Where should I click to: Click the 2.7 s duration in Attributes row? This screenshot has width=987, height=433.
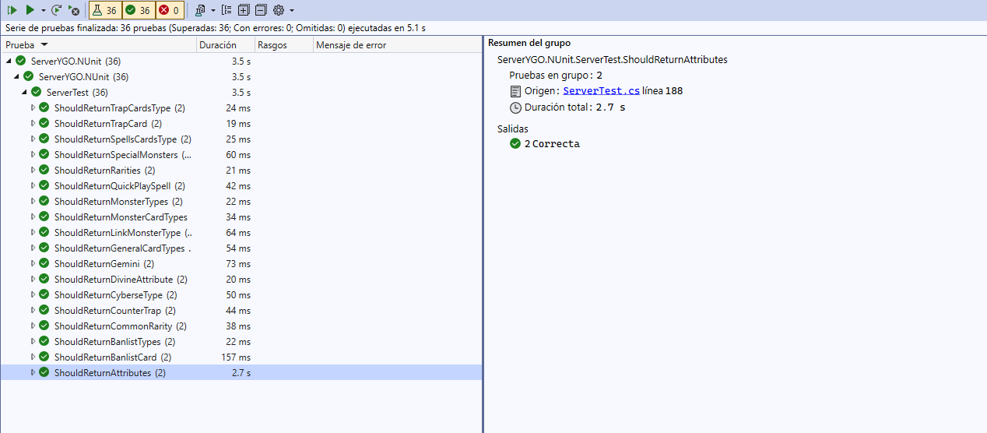[241, 372]
